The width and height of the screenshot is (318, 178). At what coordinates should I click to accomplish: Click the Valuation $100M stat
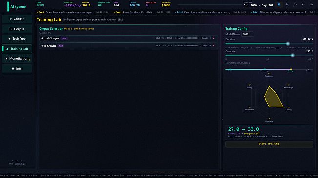click(x=166, y=4)
